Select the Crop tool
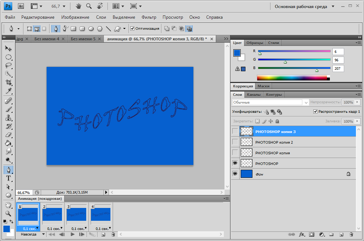This screenshot has width=364, height=241. click(8, 82)
